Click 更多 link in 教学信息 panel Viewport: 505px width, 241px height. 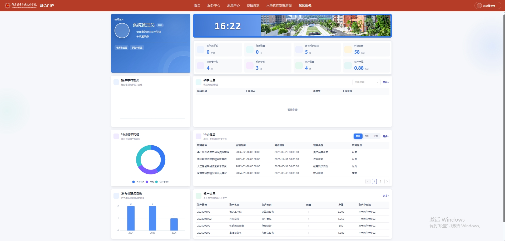click(x=386, y=82)
